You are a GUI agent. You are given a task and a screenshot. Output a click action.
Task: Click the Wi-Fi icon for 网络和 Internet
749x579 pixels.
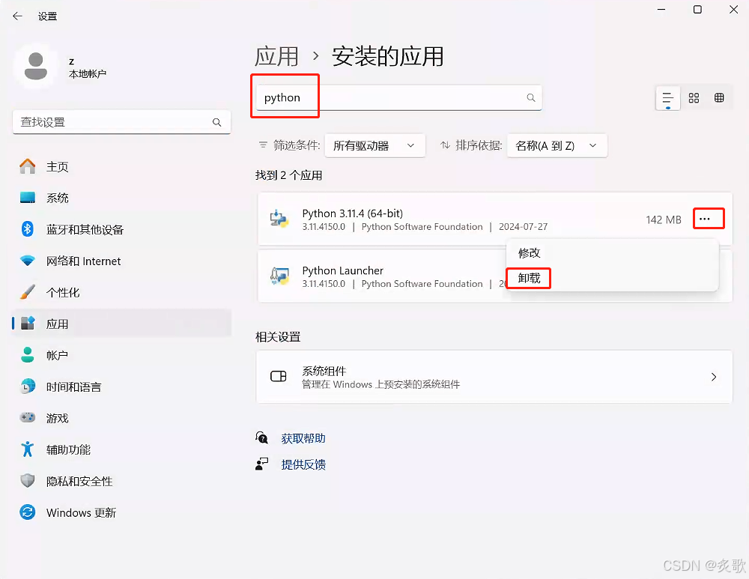tap(28, 261)
